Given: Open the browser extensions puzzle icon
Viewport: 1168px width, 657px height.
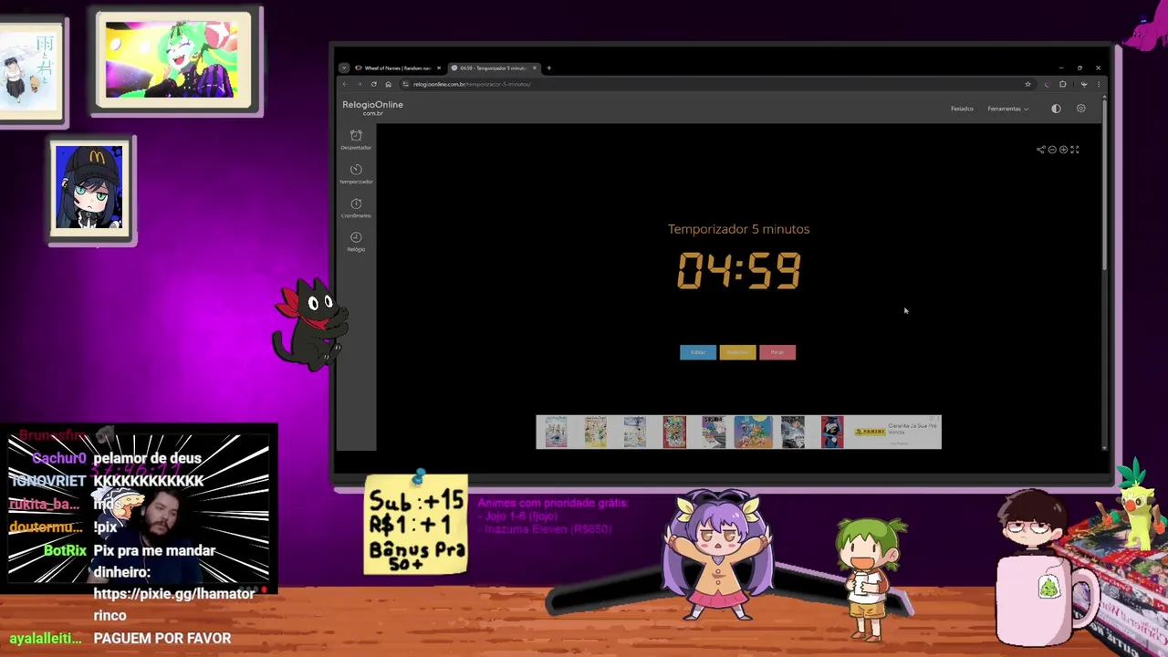Looking at the screenshot, I should [x=1062, y=84].
